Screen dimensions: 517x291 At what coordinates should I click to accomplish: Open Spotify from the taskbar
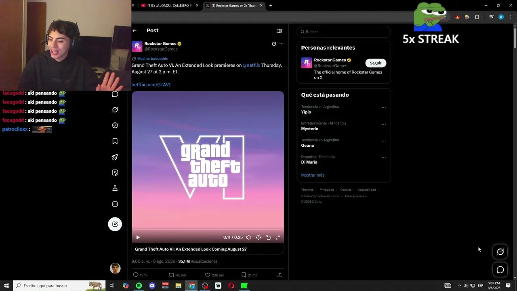(x=139, y=286)
